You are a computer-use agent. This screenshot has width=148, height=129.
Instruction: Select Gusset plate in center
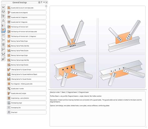[x=27, y=88]
